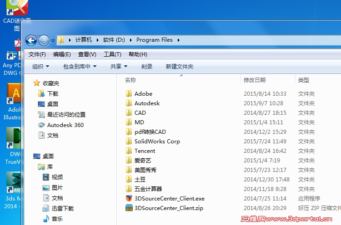
Task: Select the 视频 library icon
Action: 46,177
